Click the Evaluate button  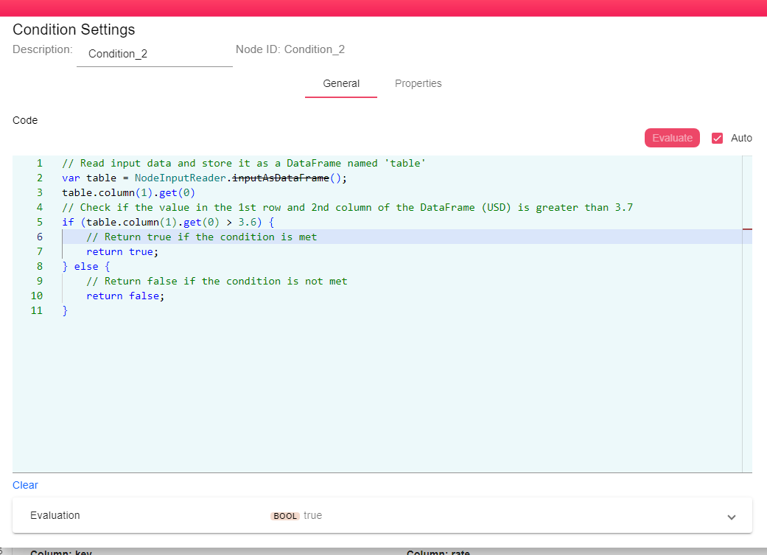coord(672,138)
